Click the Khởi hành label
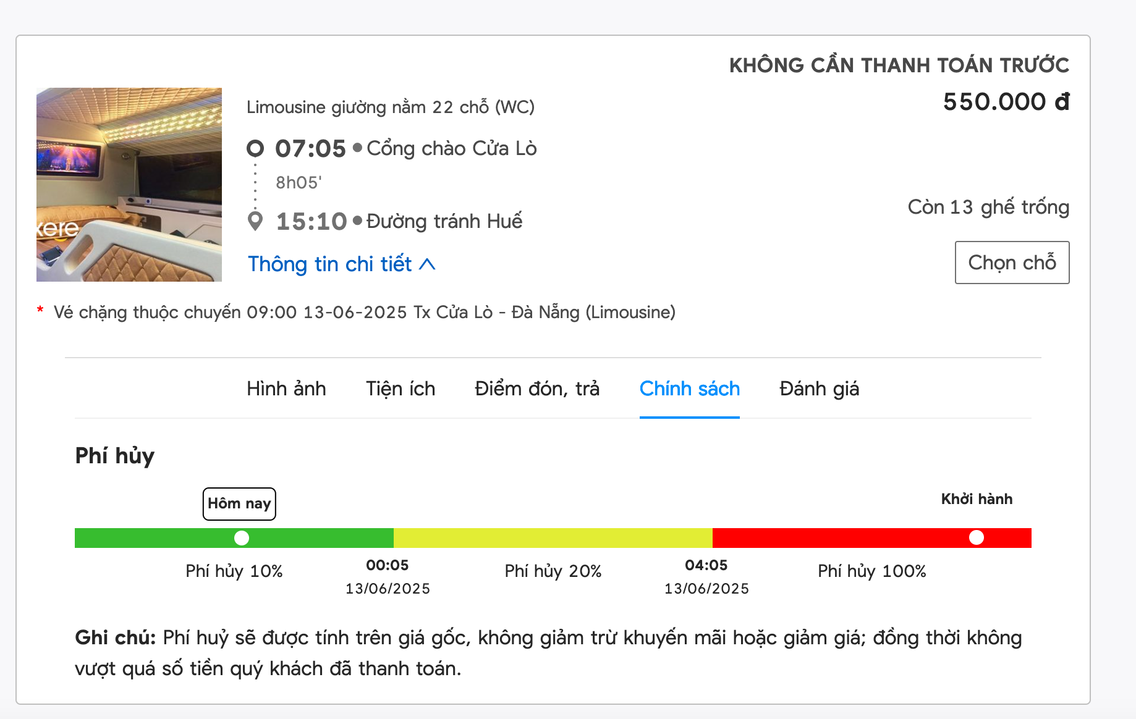The image size is (1136, 719). click(977, 499)
